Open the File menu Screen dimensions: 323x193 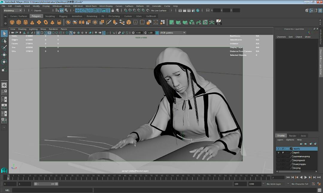pos(3,6)
